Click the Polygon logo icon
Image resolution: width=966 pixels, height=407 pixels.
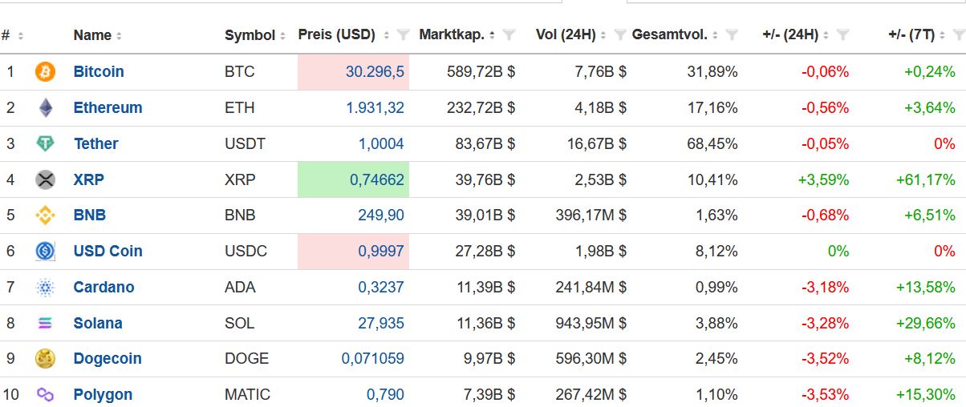[x=45, y=395]
